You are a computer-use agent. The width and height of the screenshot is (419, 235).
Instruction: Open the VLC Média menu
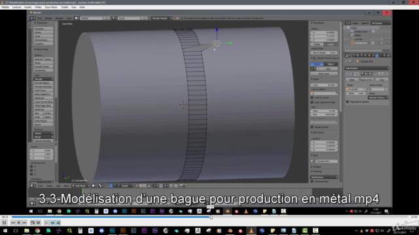[5, 7]
